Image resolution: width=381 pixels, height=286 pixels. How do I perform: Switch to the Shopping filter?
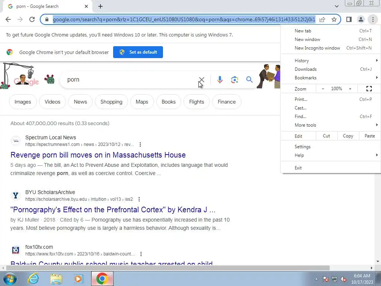(x=111, y=102)
